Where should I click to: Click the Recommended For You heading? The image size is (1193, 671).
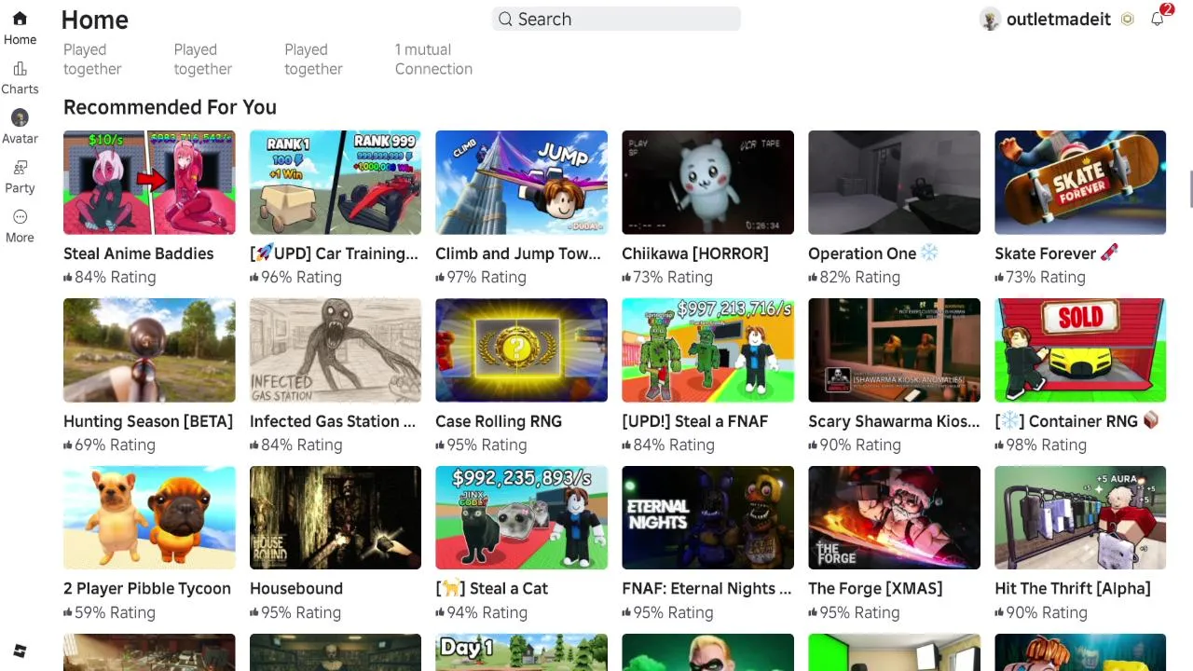(170, 107)
